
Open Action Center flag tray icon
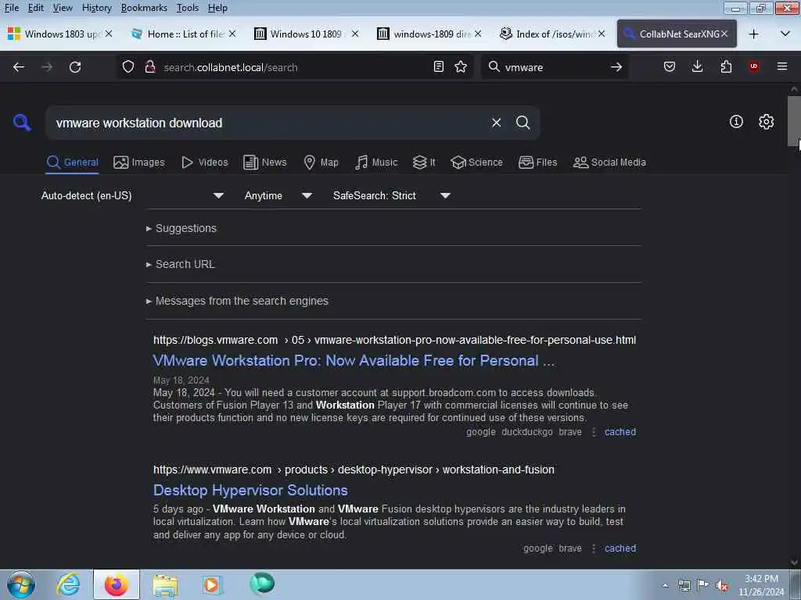[703, 585]
